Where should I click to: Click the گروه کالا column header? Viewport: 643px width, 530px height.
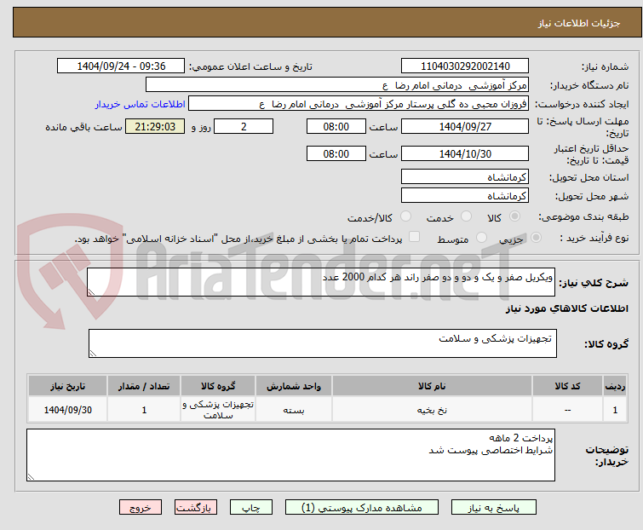(x=218, y=386)
